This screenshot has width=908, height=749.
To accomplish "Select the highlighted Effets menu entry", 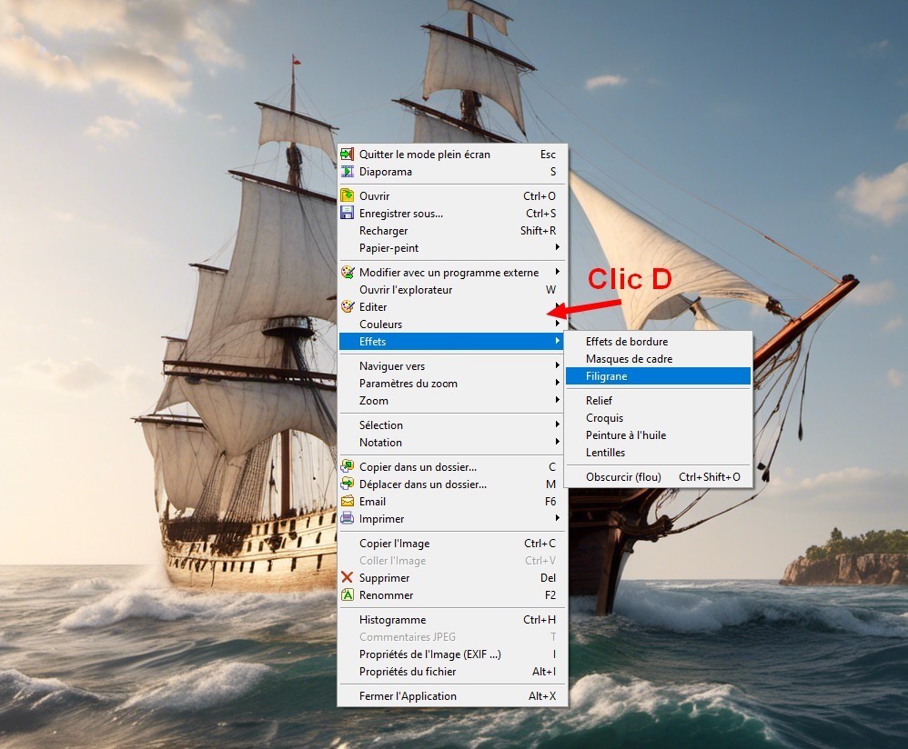I will pyautogui.click(x=451, y=342).
